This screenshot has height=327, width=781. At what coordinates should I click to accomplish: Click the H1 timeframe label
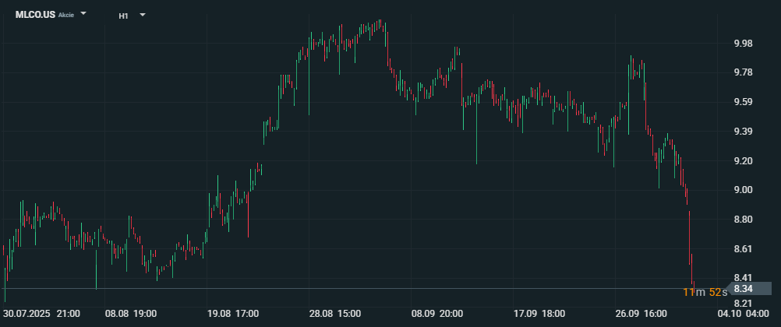123,15
